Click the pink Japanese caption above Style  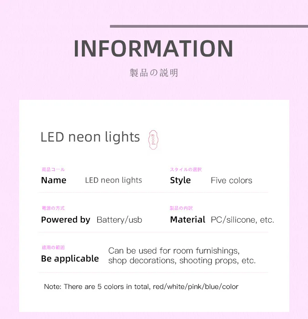tap(186, 170)
